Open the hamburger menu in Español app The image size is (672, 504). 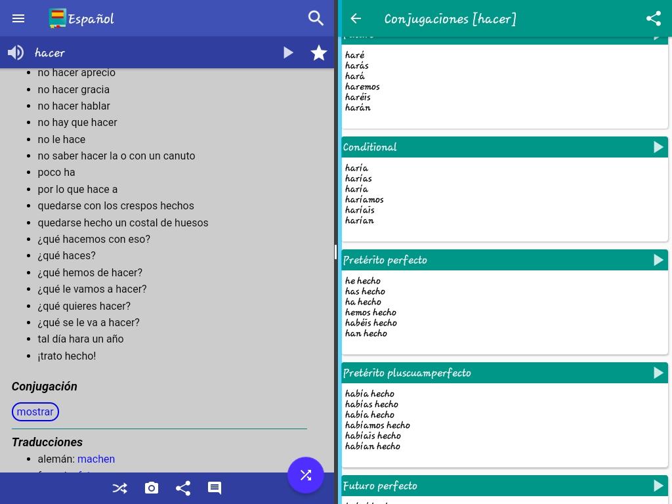(18, 18)
